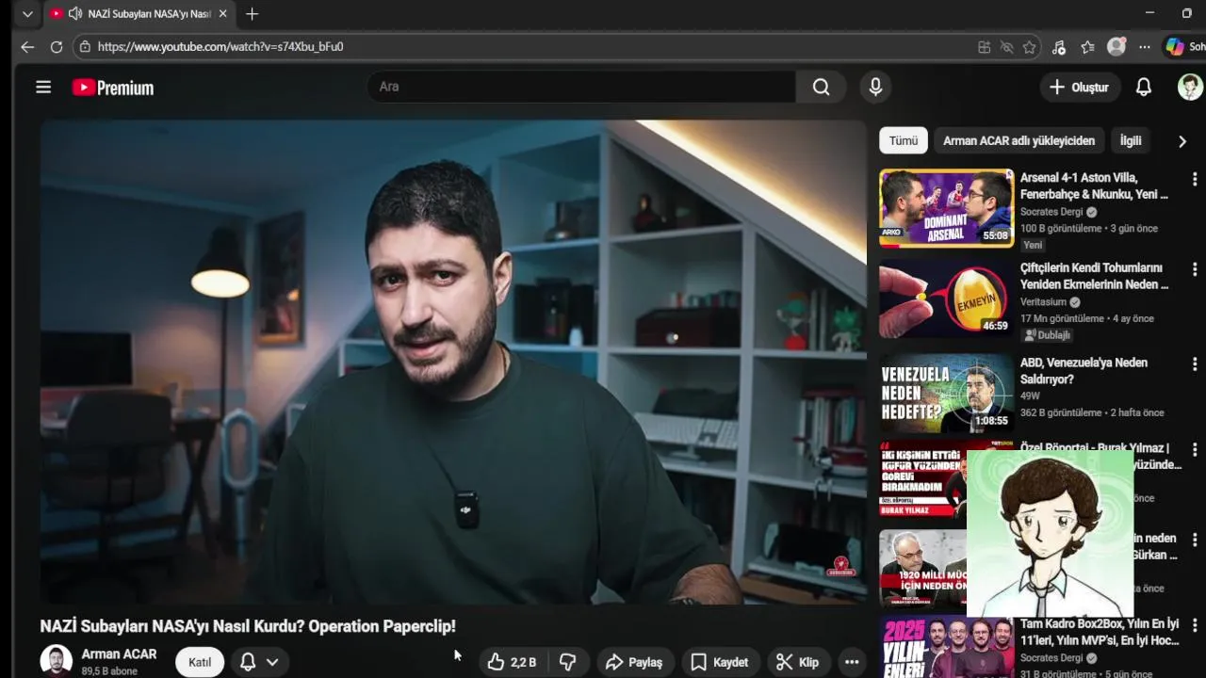Click the Dublajlı badge on Veritasium video
This screenshot has width=1206, height=678.
pyautogui.click(x=1048, y=334)
